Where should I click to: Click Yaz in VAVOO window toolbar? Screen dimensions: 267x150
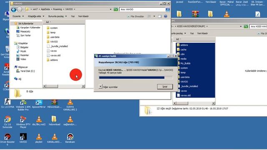coord(73,16)
